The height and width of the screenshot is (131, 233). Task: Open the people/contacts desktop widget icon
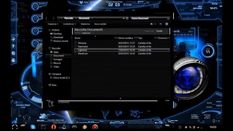click(x=13, y=60)
